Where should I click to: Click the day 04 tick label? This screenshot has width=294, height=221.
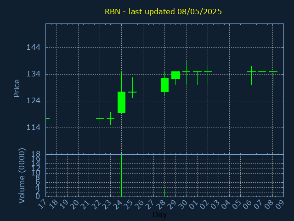click(226, 204)
